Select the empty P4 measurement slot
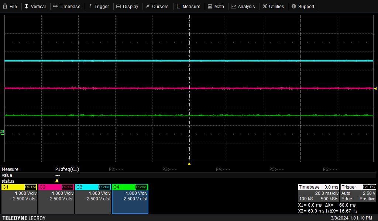This screenshot has height=221, width=378. tap(223, 169)
